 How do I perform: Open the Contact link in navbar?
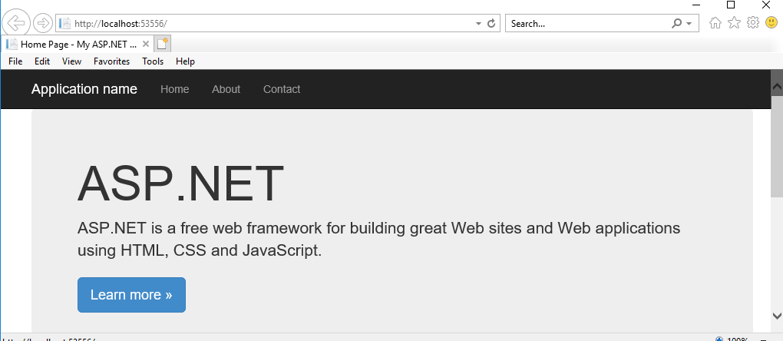click(282, 89)
